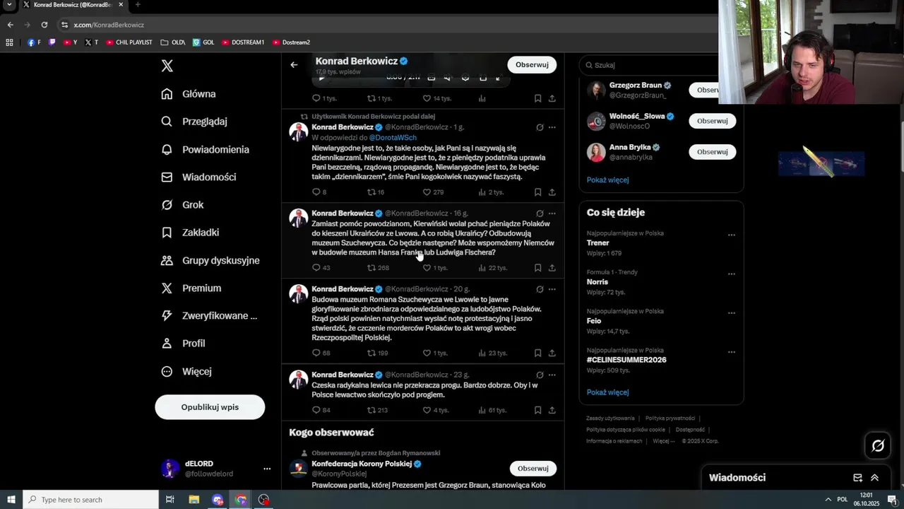
Task: Repost the post with 268 reposts
Action: pos(378,268)
